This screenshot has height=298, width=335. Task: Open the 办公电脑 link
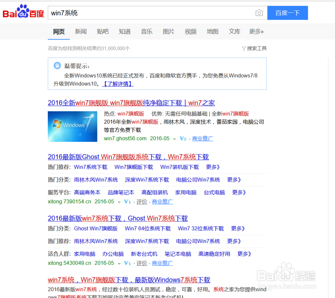(113, 254)
